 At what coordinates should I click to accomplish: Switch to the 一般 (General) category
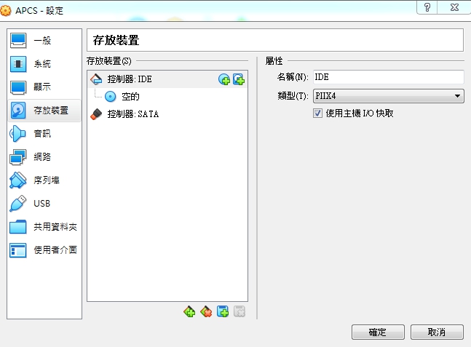pyautogui.click(x=42, y=41)
